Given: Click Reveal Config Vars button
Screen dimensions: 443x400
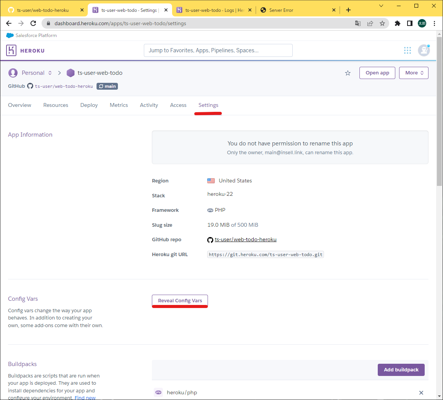Looking at the screenshot, I should click(180, 300).
